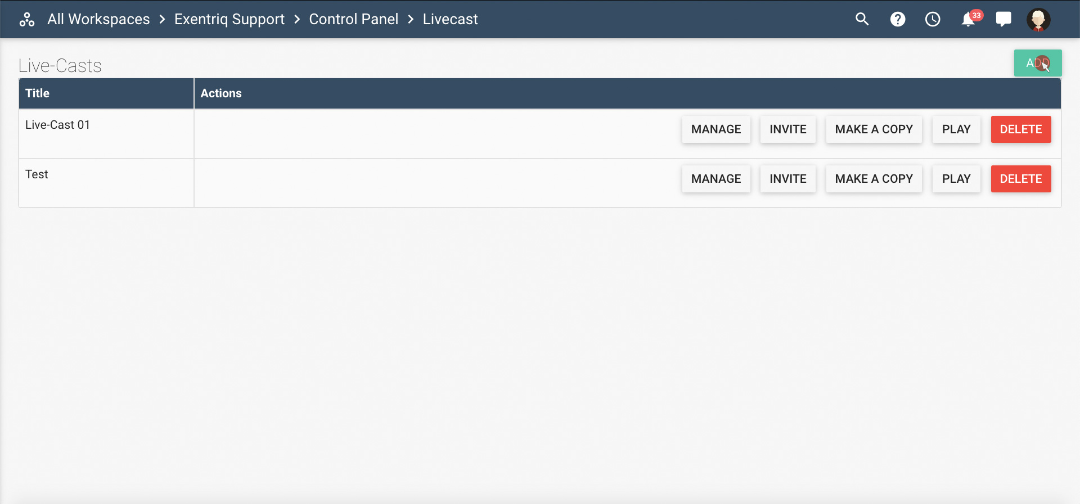Play the Test livecast
The width and height of the screenshot is (1080, 504).
[x=956, y=179]
